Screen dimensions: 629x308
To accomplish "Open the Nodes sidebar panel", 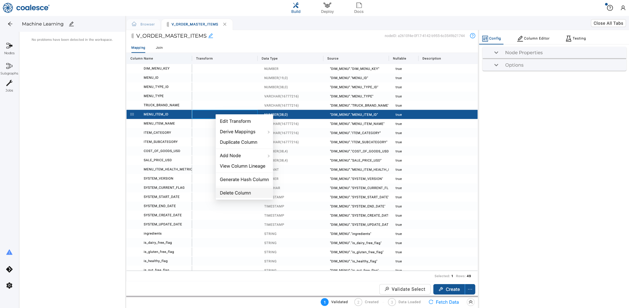I will pyautogui.click(x=9, y=48).
